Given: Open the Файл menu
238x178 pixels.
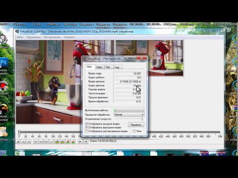Looking at the screenshot, I should (x=20, y=37).
